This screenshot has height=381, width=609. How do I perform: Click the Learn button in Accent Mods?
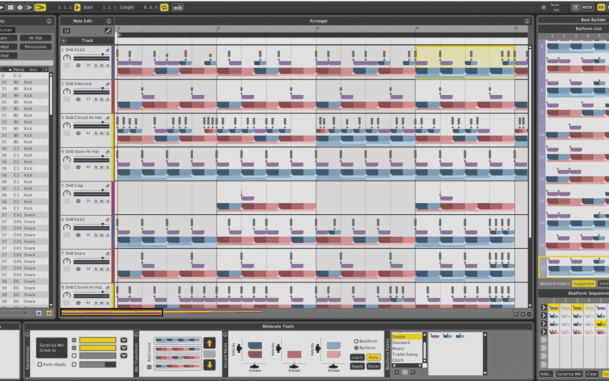coord(357,357)
